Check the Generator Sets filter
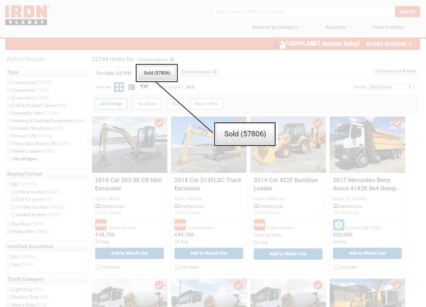426x307 pixels. 9,113
